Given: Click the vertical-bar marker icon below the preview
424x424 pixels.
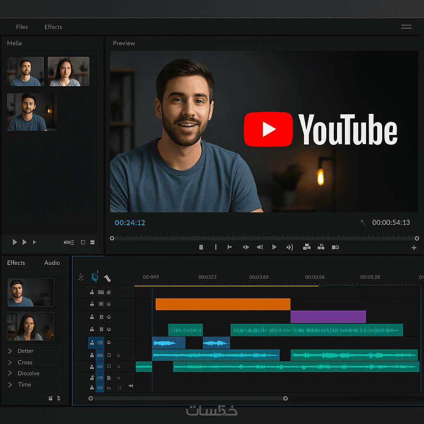Looking at the screenshot, I should 215,247.
